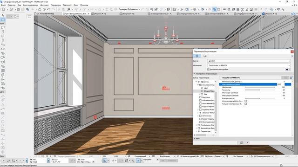
Task: Click the Save icon in the toolbar
Action: (x=18, y=9)
